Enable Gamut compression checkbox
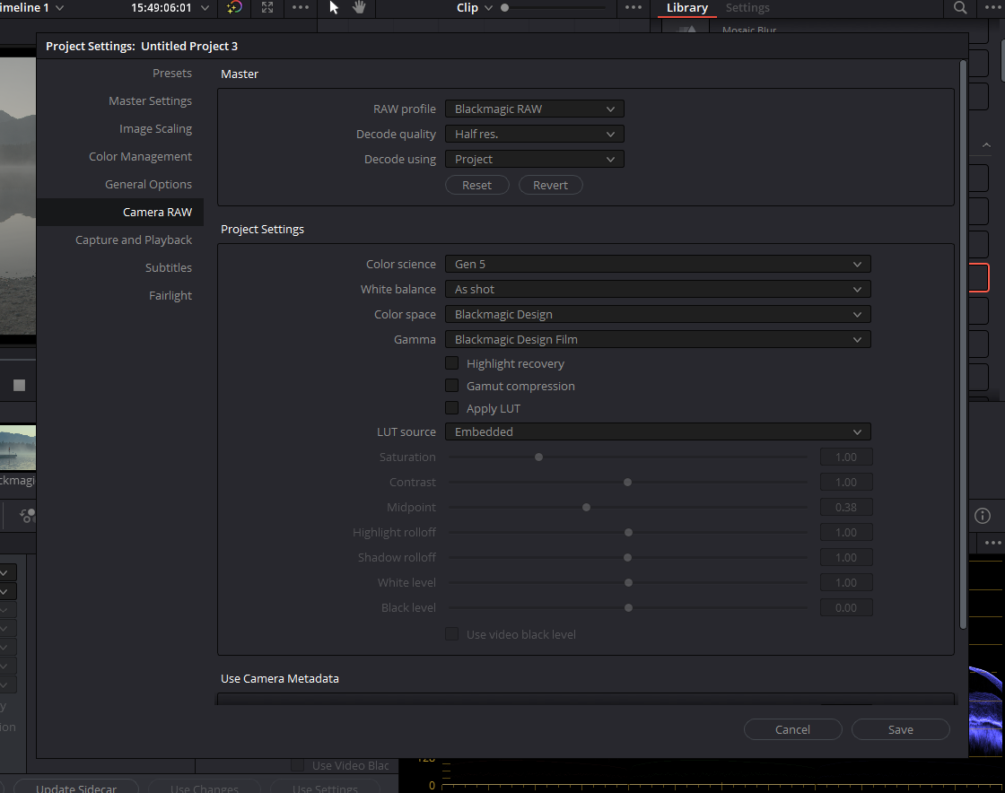Image resolution: width=1005 pixels, height=793 pixels. click(x=452, y=386)
